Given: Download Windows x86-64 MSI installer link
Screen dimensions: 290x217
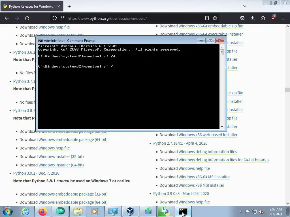Looking at the screenshot, I should 204,177.
